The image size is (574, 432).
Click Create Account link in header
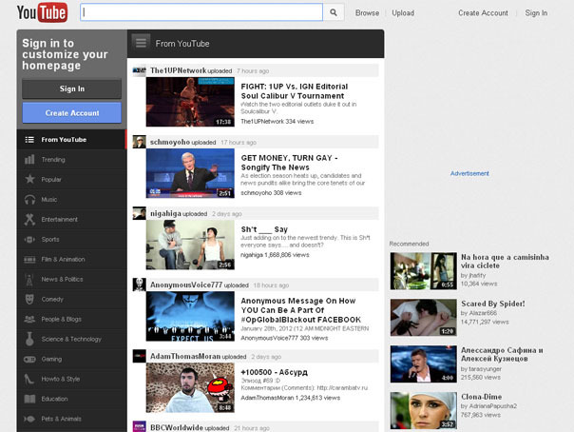(483, 12)
